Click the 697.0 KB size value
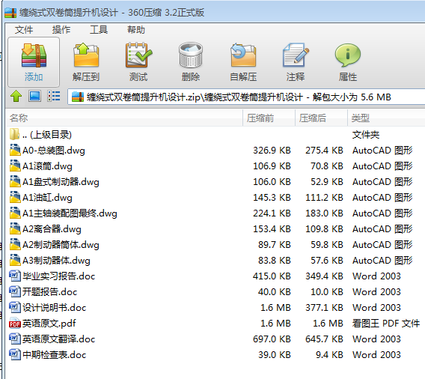Screen dimensions: 425x379 click(x=272, y=339)
